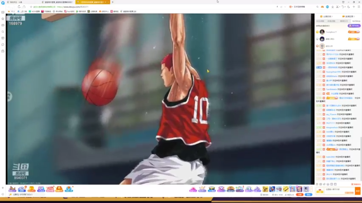Select the active orange Douyu tab
Viewport: 362px width, 203px height.
92,2
